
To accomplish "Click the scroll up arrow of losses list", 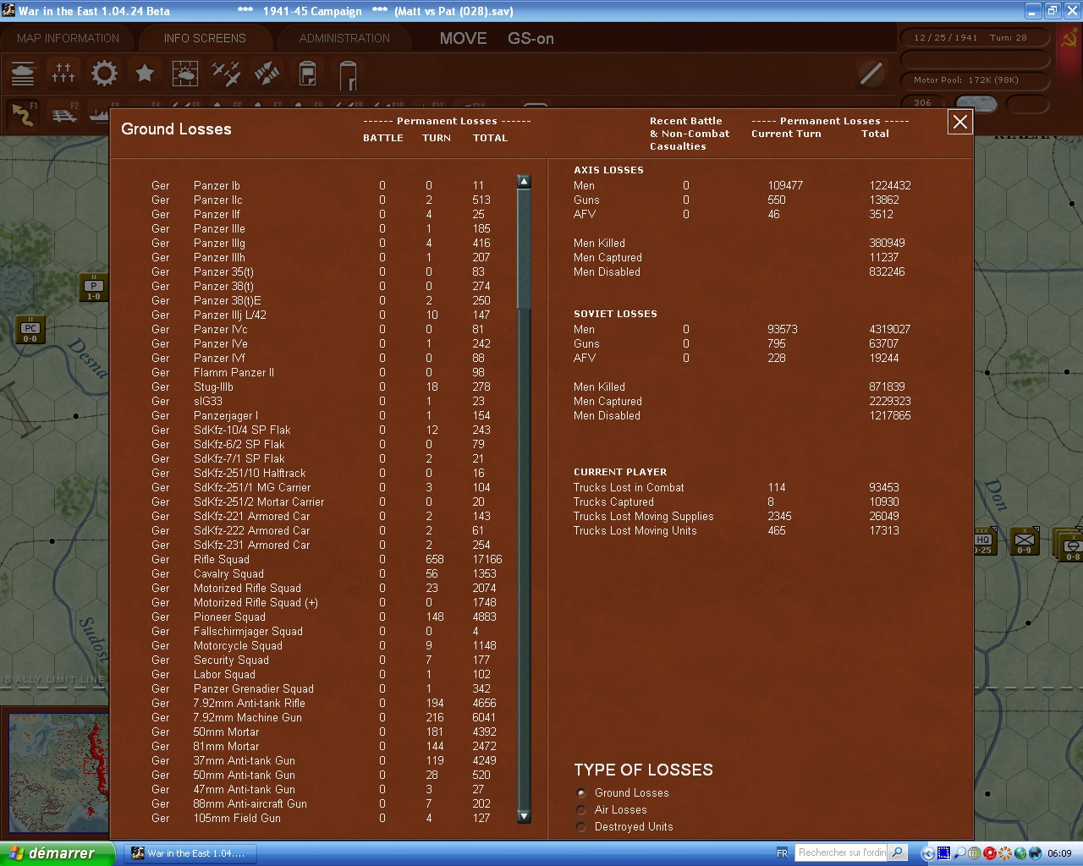I will pos(524,181).
